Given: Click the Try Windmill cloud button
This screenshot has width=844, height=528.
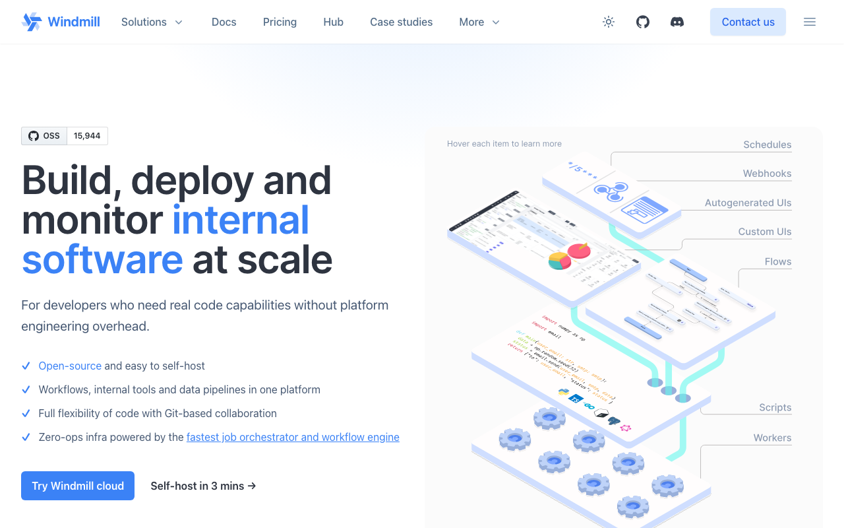Looking at the screenshot, I should (x=78, y=486).
